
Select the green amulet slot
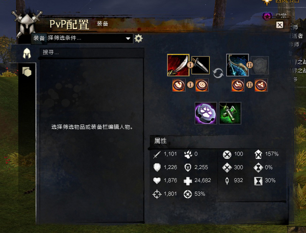[230, 113]
